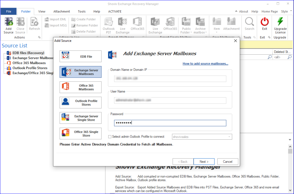The image size is (294, 194).
Task: Click the ACTIVATE tab
Action: [x=115, y=11]
